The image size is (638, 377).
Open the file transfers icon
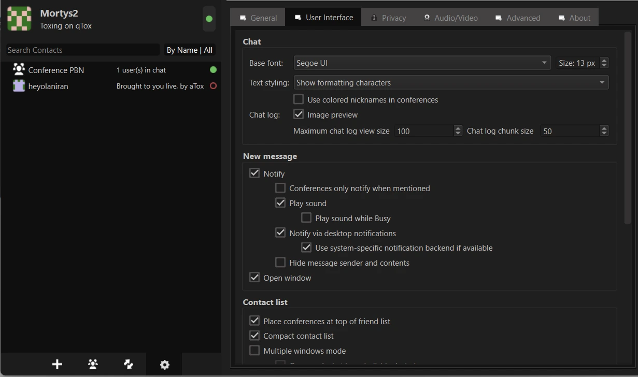point(129,365)
